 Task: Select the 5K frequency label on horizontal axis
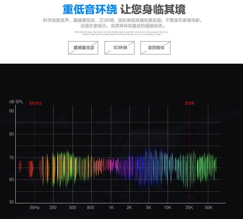click(149, 208)
